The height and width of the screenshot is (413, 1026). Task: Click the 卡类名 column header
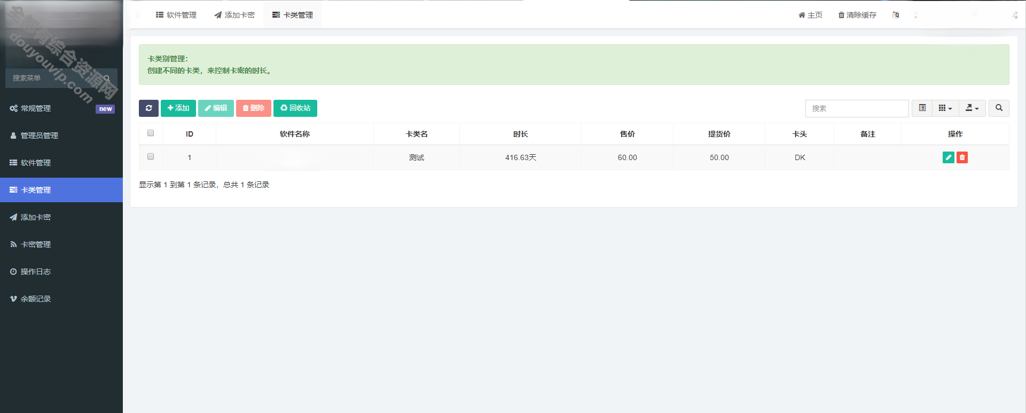click(417, 134)
